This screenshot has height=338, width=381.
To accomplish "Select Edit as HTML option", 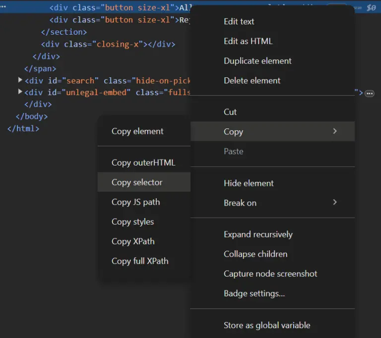I will [272, 41].
